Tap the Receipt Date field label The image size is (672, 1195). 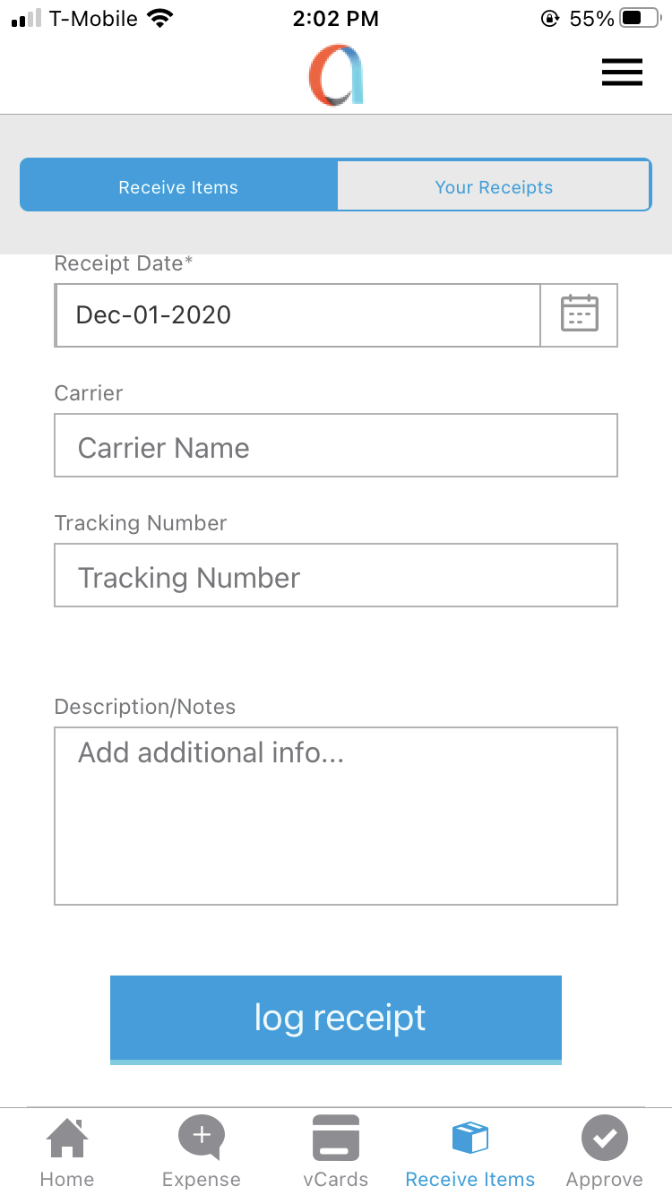pos(124,263)
